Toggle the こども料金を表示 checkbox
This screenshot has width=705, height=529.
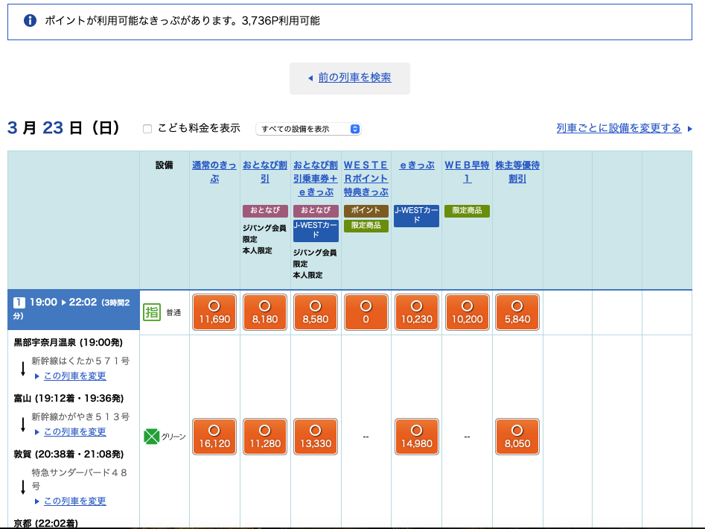147,129
